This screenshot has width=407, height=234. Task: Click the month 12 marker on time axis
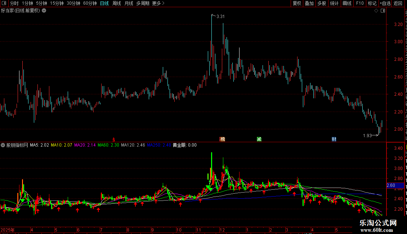[x=222, y=230]
